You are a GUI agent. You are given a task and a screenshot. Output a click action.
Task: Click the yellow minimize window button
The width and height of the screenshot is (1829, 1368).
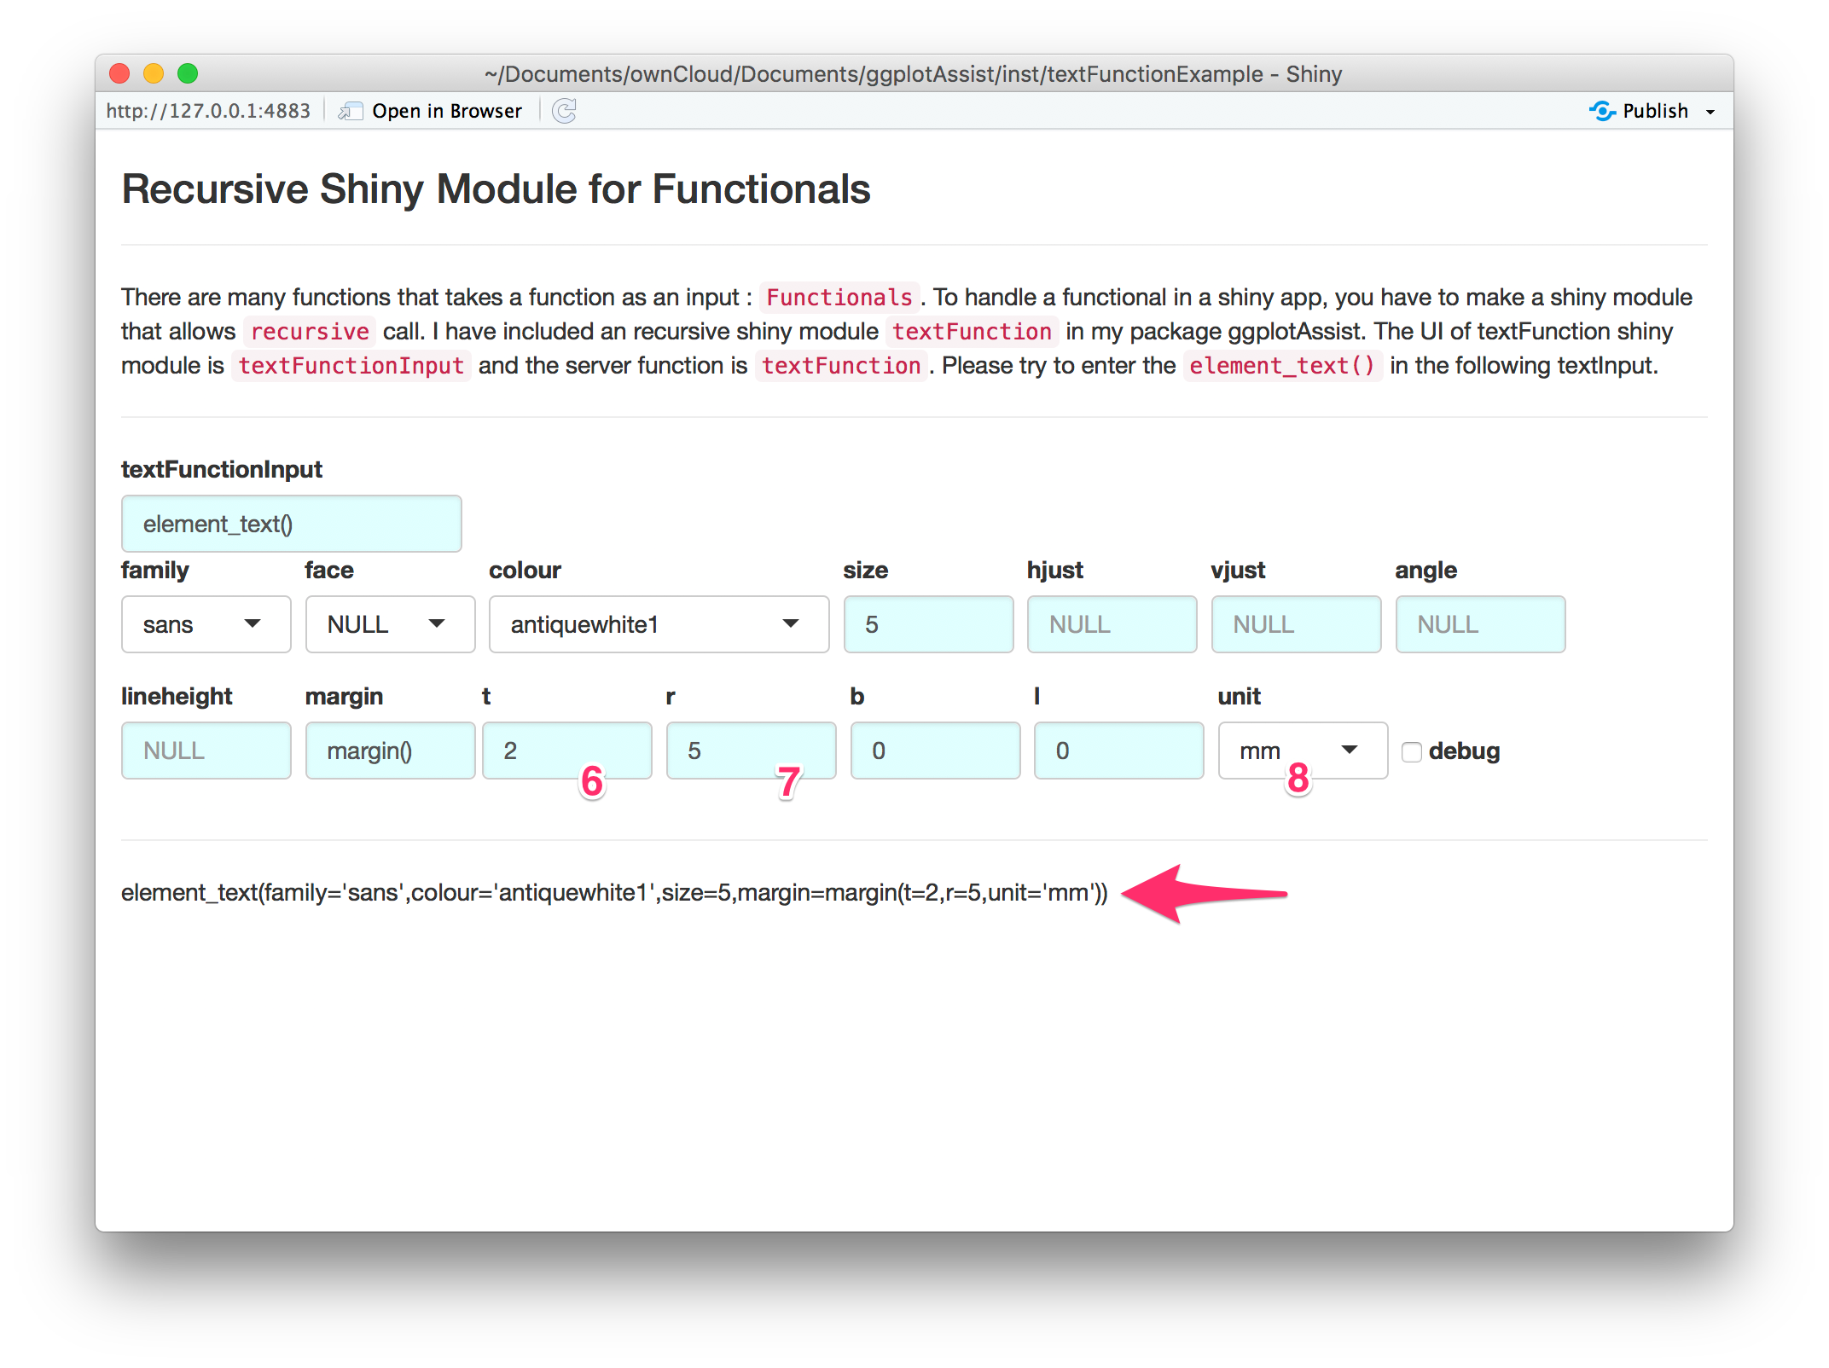tap(154, 74)
